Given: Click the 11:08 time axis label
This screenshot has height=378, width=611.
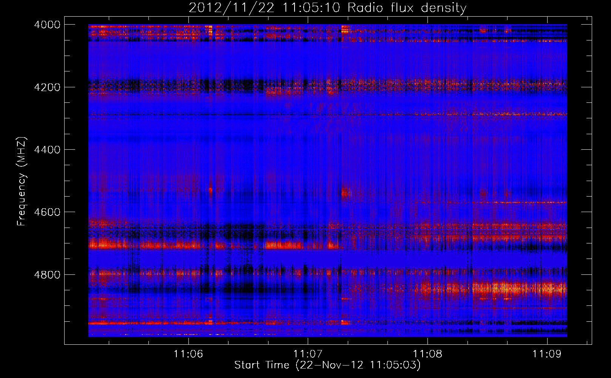Looking at the screenshot, I should [x=427, y=354].
